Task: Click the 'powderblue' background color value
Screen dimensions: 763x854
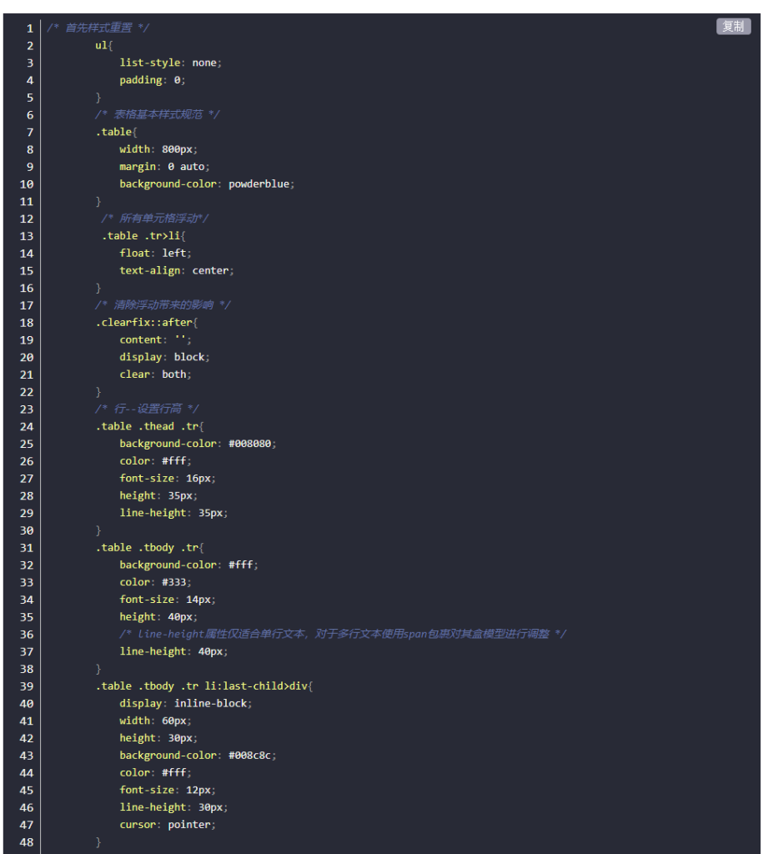Action: pyautogui.click(x=260, y=183)
